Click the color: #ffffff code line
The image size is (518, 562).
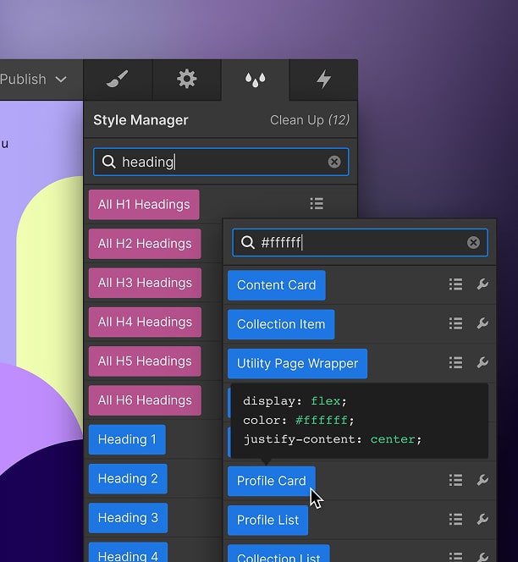click(298, 420)
